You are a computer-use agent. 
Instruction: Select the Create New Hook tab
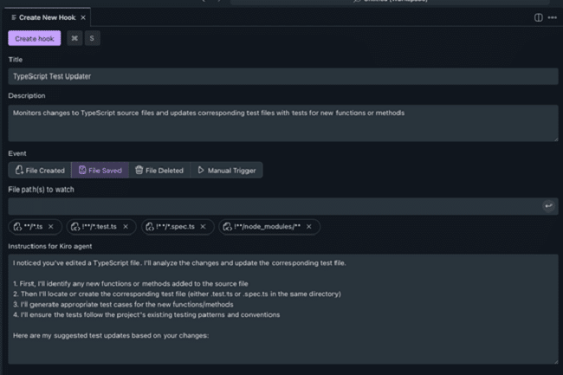[x=47, y=17]
